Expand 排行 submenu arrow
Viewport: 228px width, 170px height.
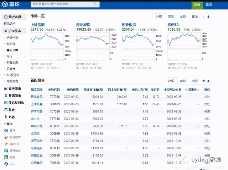tap(25, 56)
